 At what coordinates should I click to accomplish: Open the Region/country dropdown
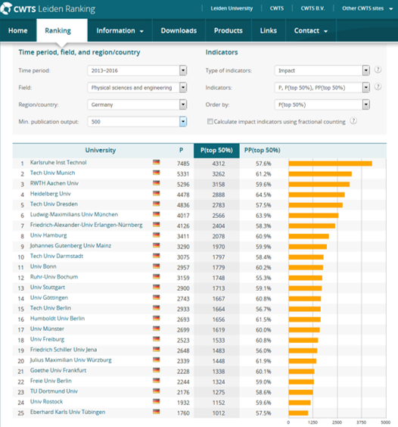coord(137,104)
